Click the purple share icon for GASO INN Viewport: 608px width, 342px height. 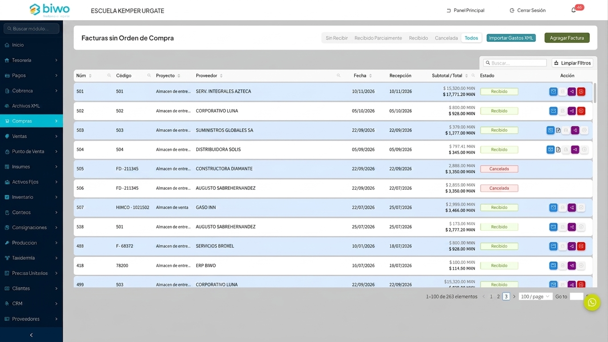[572, 208]
